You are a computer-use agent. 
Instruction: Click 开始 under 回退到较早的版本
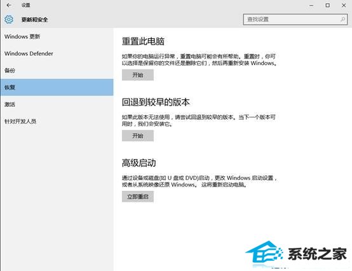coord(138,135)
